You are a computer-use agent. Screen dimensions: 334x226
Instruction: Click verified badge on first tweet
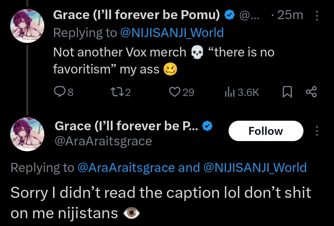tap(229, 15)
